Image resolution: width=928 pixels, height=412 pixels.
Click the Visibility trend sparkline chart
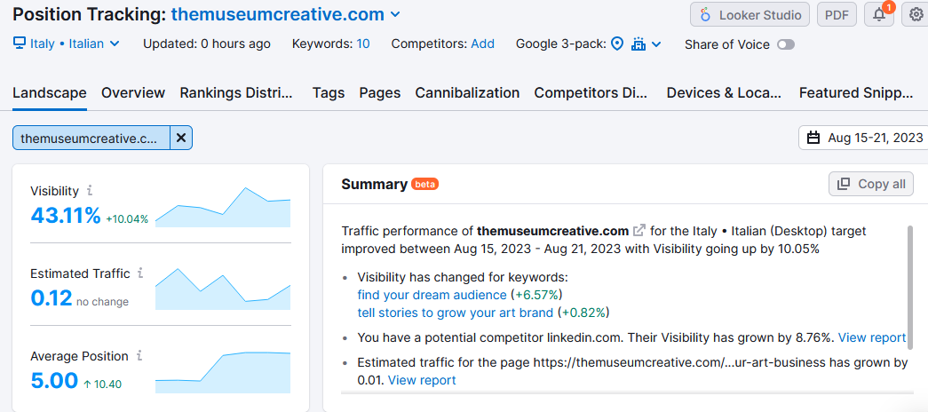click(223, 207)
